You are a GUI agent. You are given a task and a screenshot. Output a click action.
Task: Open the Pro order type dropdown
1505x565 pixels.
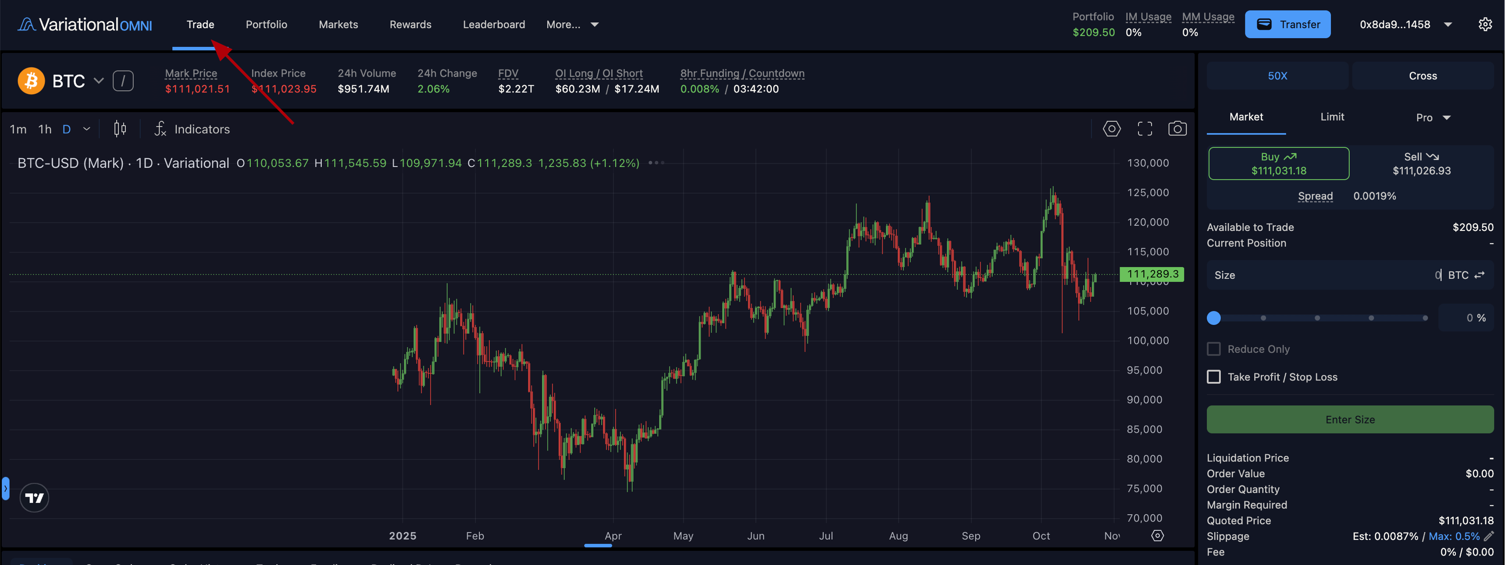click(x=1432, y=117)
